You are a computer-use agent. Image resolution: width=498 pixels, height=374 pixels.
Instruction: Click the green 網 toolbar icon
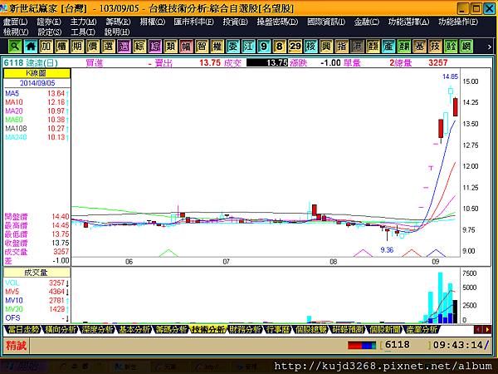point(466,47)
